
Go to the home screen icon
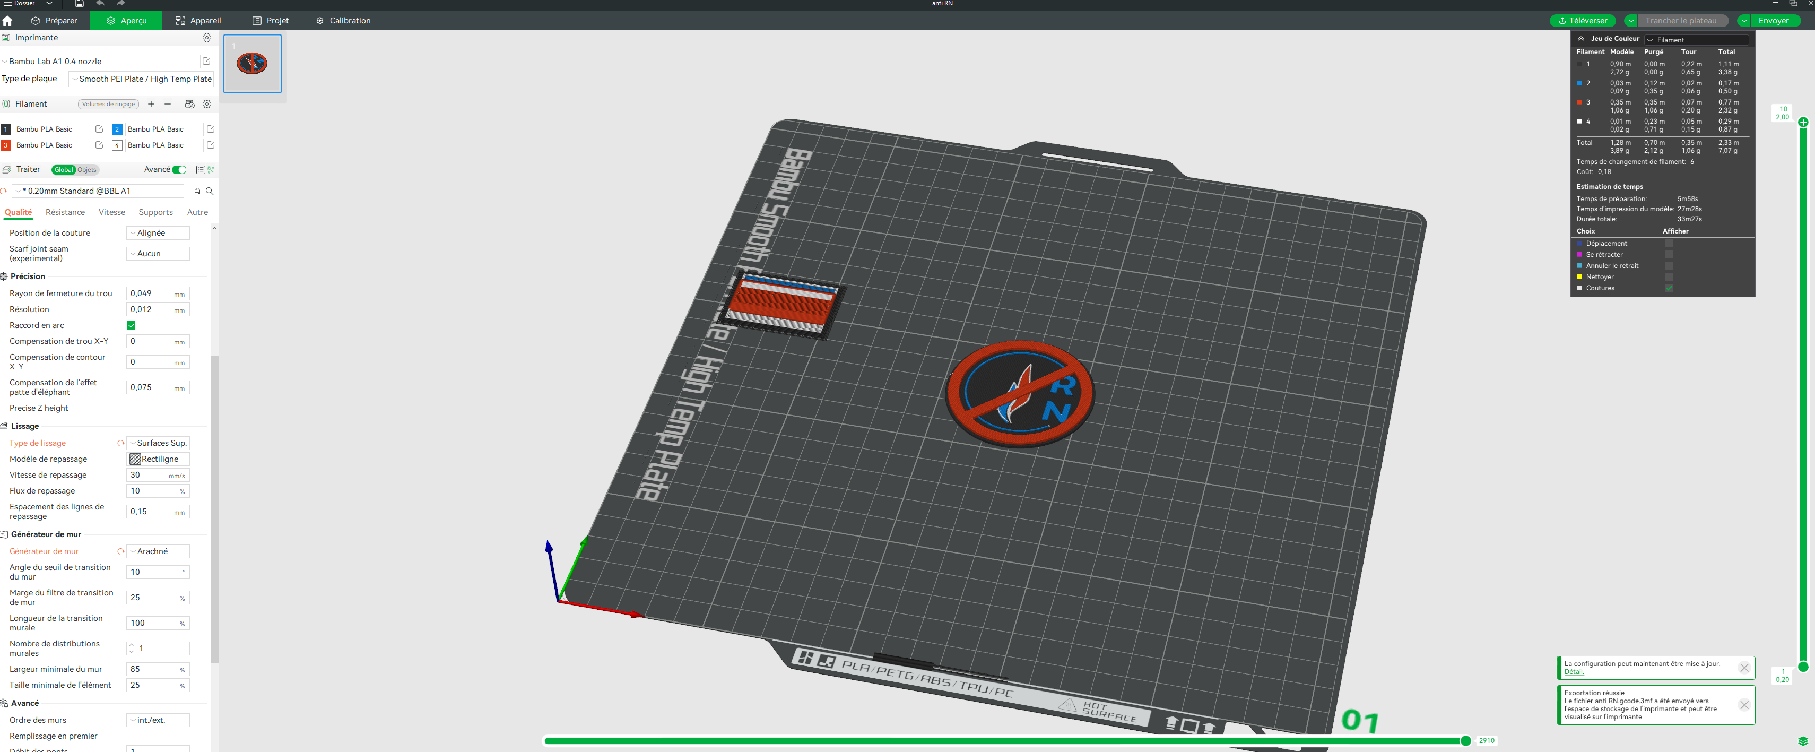point(8,21)
